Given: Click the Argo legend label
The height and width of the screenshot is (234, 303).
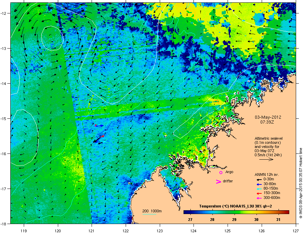Looking at the screenshot, I should [x=229, y=172].
